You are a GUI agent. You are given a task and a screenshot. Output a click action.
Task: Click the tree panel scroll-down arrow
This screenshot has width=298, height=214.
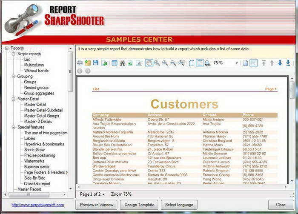pyautogui.click(x=71, y=189)
